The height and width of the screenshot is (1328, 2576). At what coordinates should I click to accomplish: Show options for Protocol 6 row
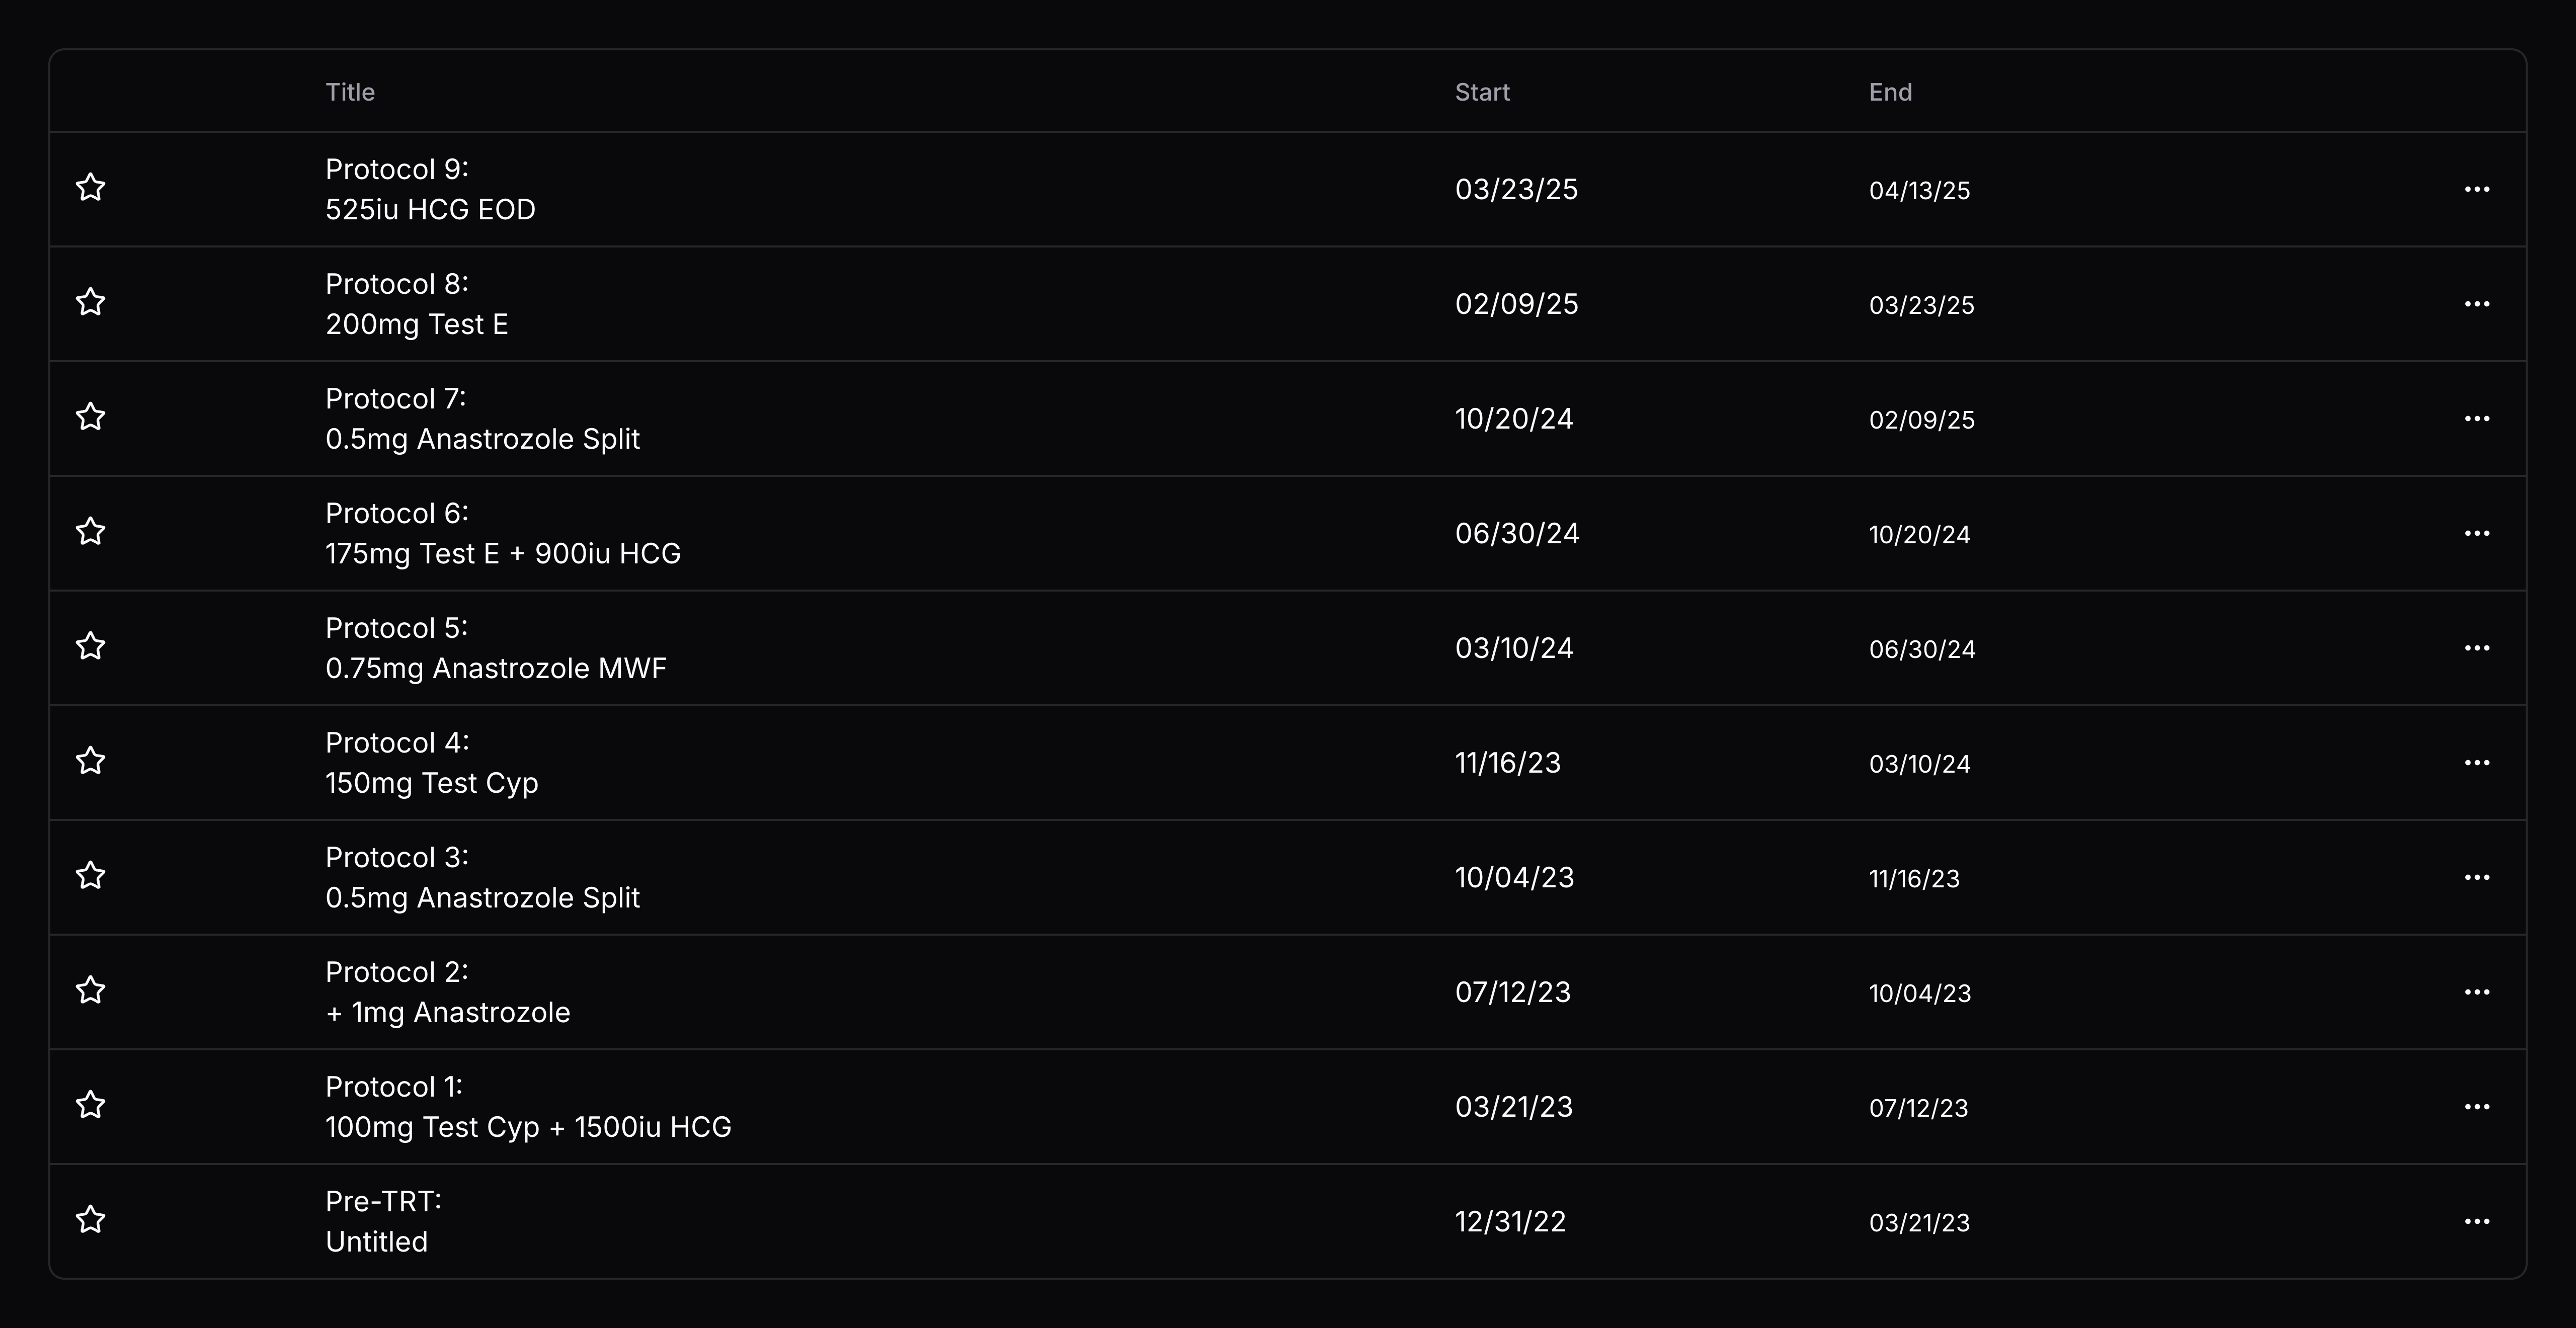2476,533
